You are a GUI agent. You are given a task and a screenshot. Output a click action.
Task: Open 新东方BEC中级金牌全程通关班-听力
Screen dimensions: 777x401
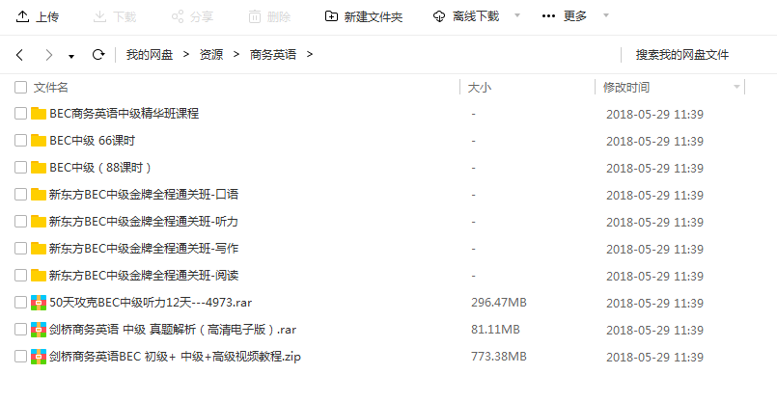coord(144,222)
